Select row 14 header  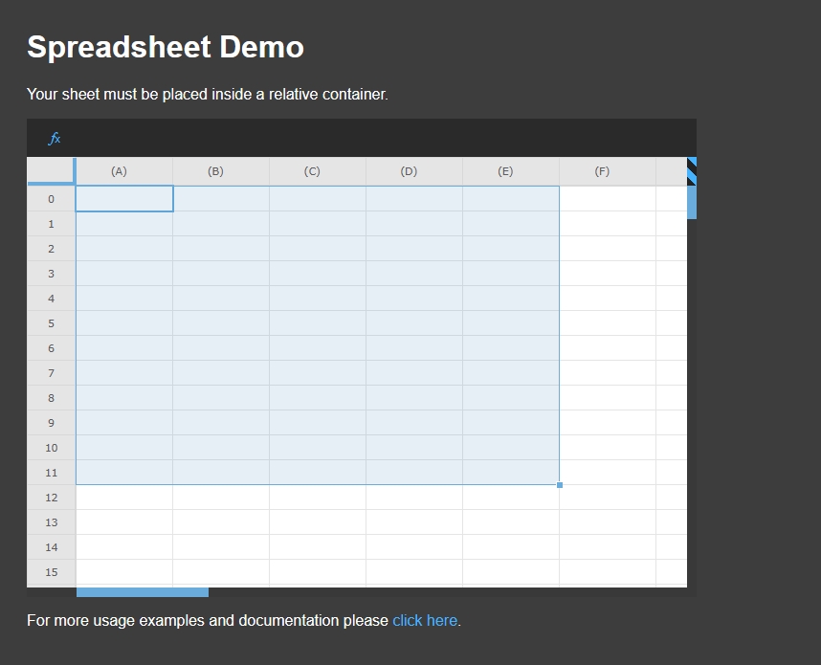click(52, 547)
